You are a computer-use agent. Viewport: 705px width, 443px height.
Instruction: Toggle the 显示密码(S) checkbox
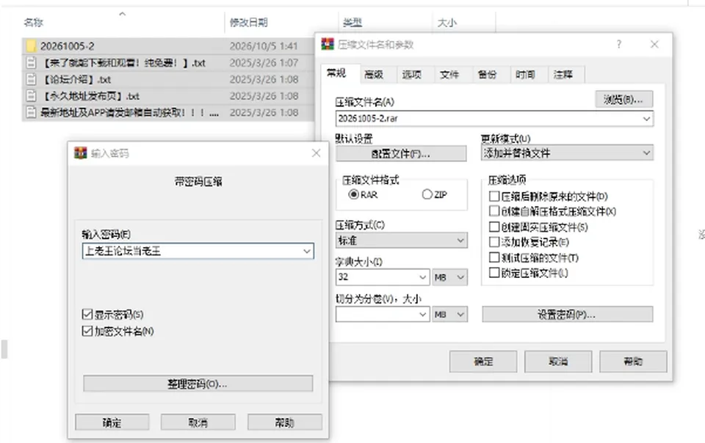click(x=87, y=314)
